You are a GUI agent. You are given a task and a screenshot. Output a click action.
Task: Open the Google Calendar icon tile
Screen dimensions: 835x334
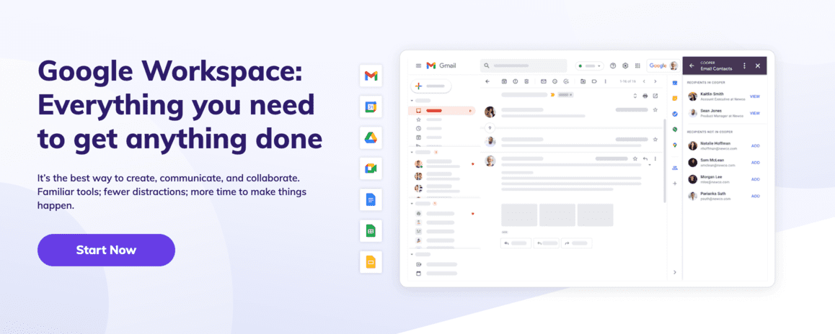click(371, 107)
